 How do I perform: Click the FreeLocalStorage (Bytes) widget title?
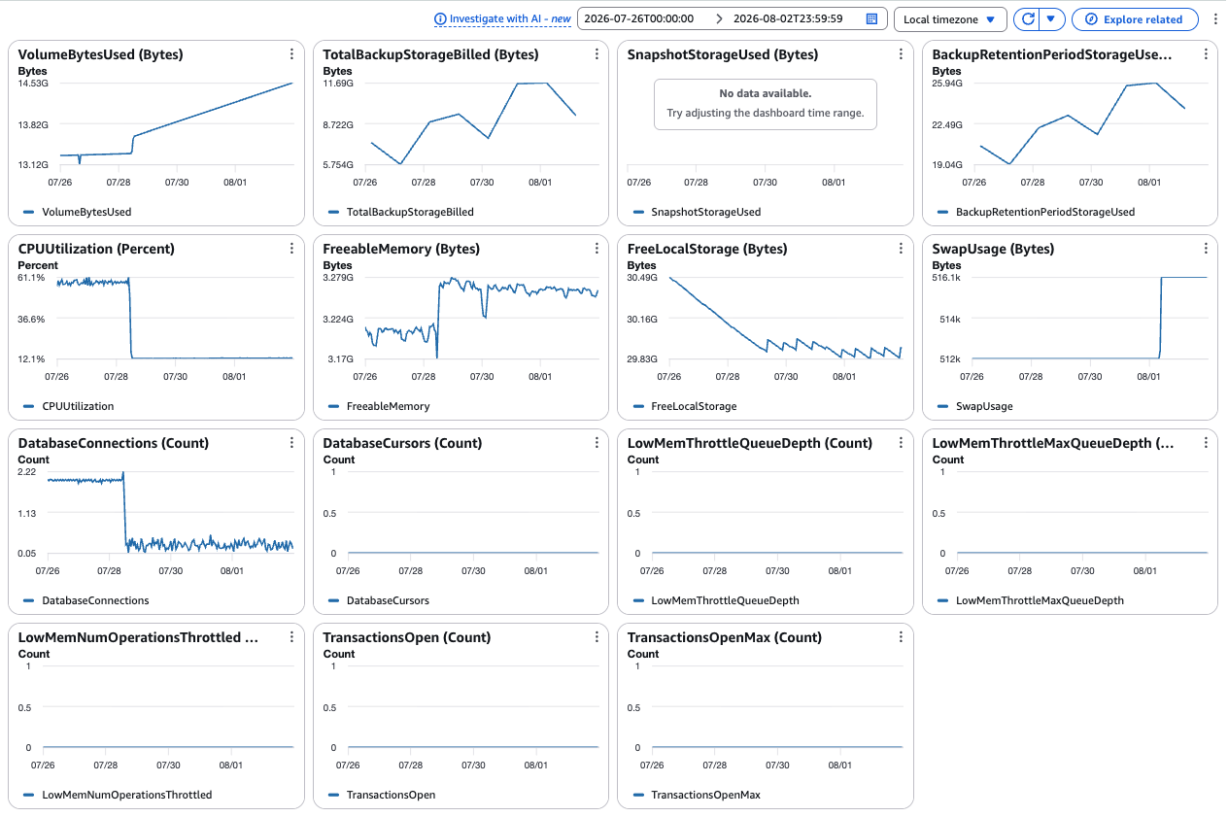click(707, 249)
